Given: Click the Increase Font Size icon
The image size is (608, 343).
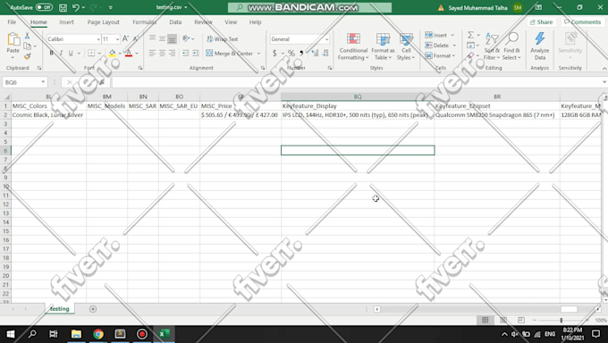Looking at the screenshot, I should [126, 38].
